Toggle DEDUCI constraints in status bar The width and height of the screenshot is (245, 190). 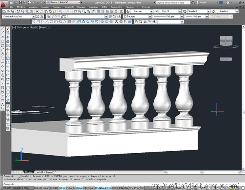(38, 188)
